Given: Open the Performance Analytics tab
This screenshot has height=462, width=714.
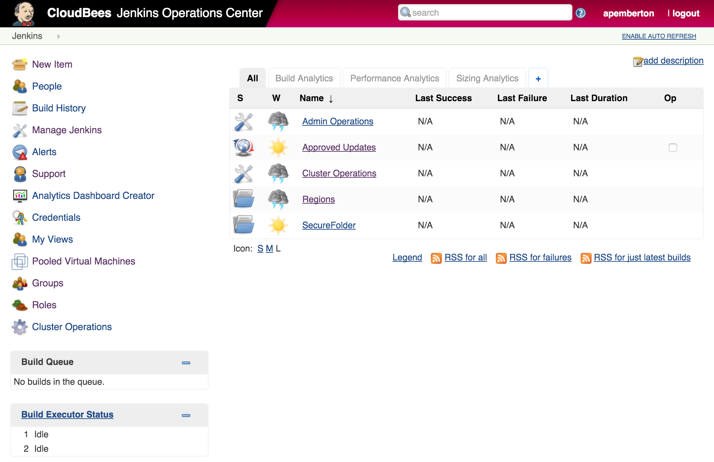Looking at the screenshot, I should click(x=394, y=78).
